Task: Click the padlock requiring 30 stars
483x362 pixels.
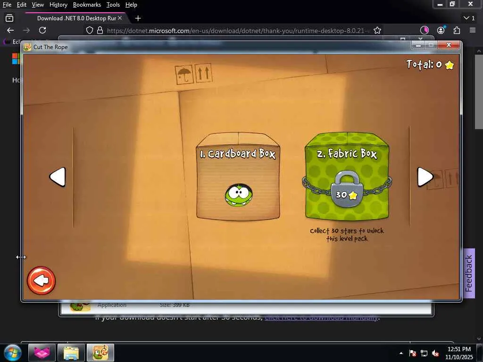Action: pyautogui.click(x=347, y=189)
